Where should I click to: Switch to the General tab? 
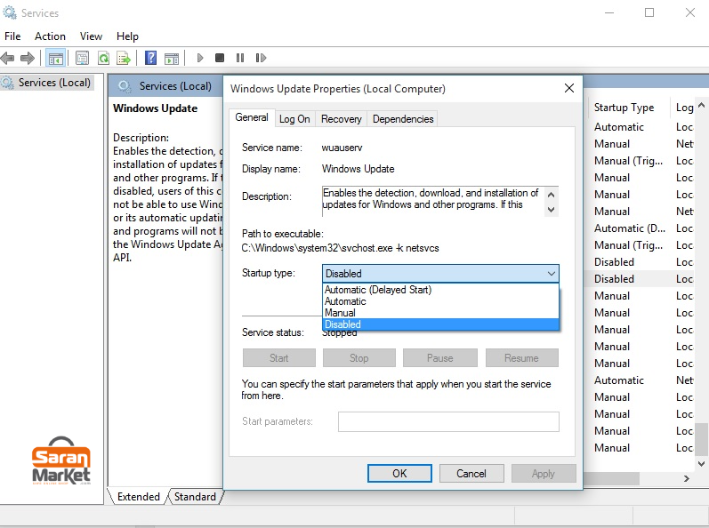(x=252, y=117)
